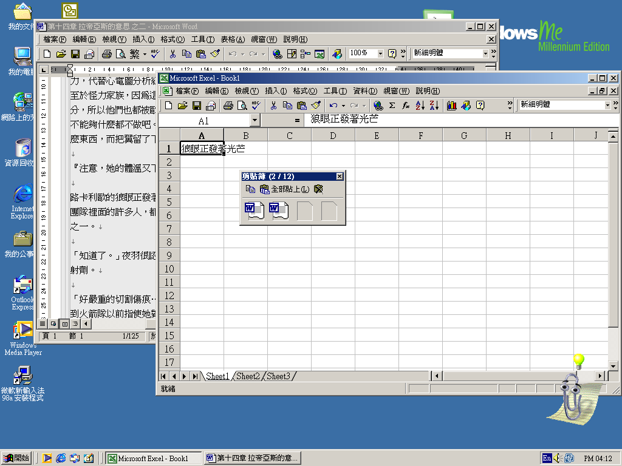This screenshot has width=622, height=466.
Task: Show more Word standard toolbar buttons
Action: 403,54
